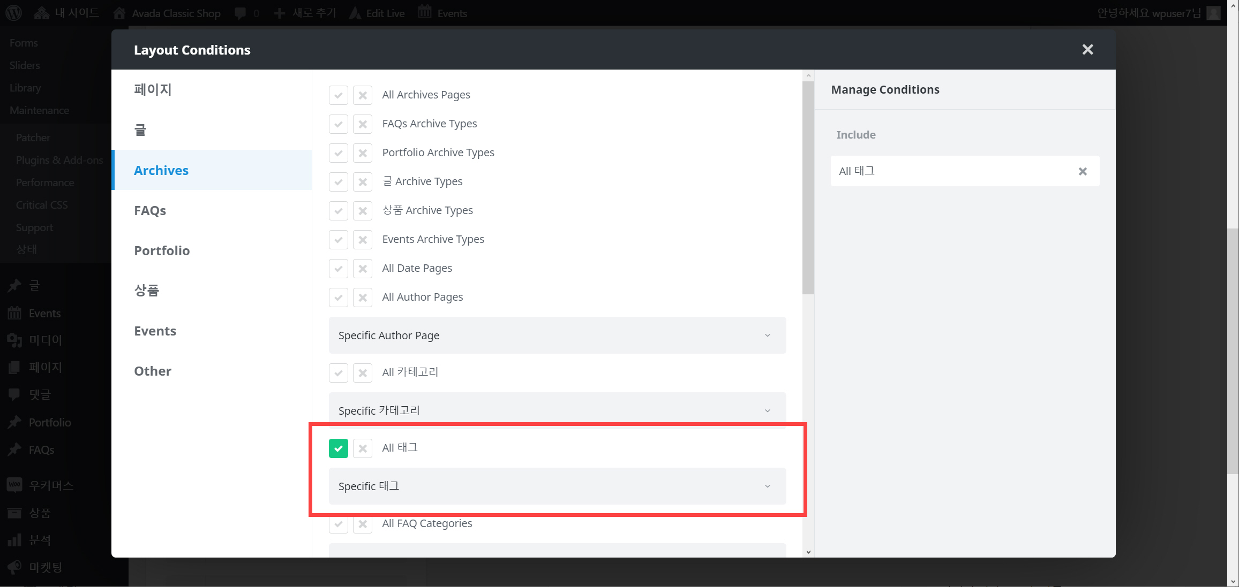Viewport: 1239px width, 587px height.
Task: Expand the Specific Author Page dropdown
Action: (557, 336)
